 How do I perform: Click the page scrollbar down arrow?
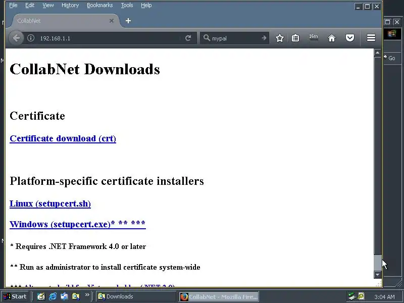coord(377,275)
